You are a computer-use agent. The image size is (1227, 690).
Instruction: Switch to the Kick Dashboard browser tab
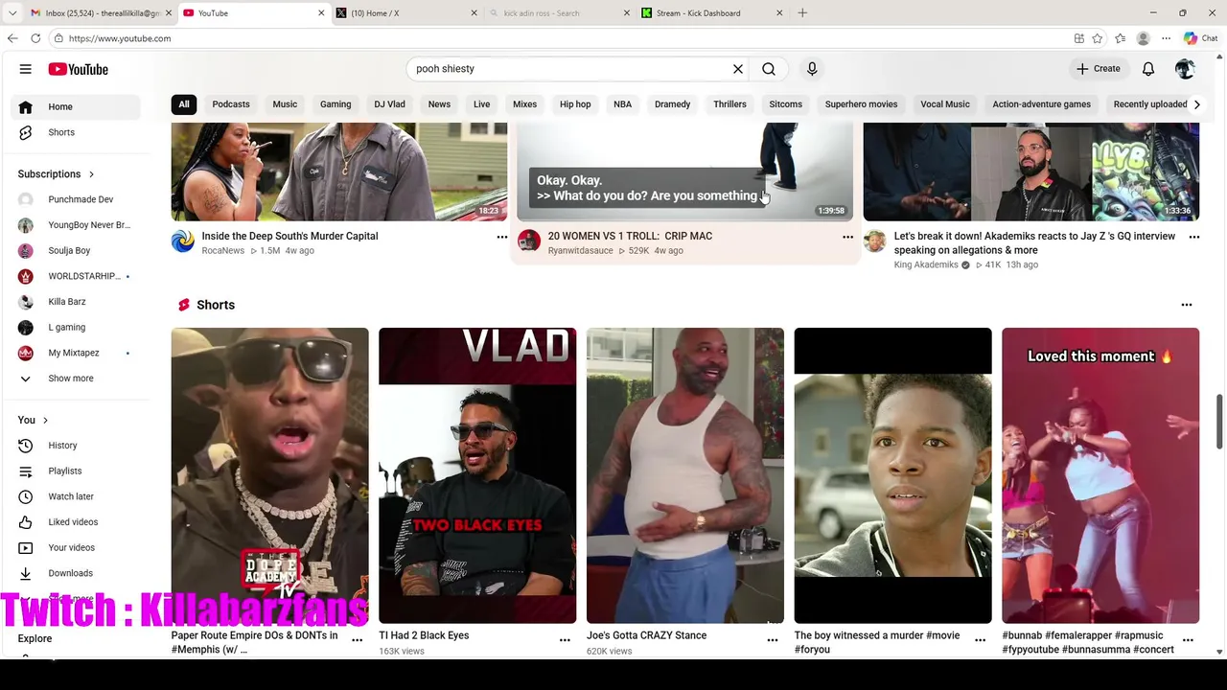point(710,12)
